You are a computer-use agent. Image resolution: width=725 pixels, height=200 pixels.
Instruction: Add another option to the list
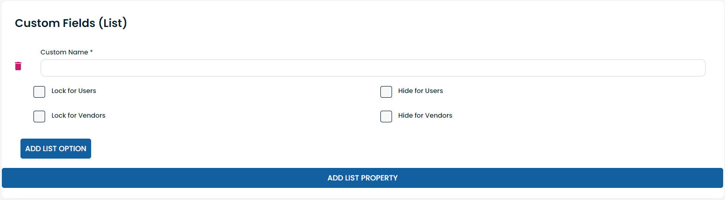click(x=56, y=148)
